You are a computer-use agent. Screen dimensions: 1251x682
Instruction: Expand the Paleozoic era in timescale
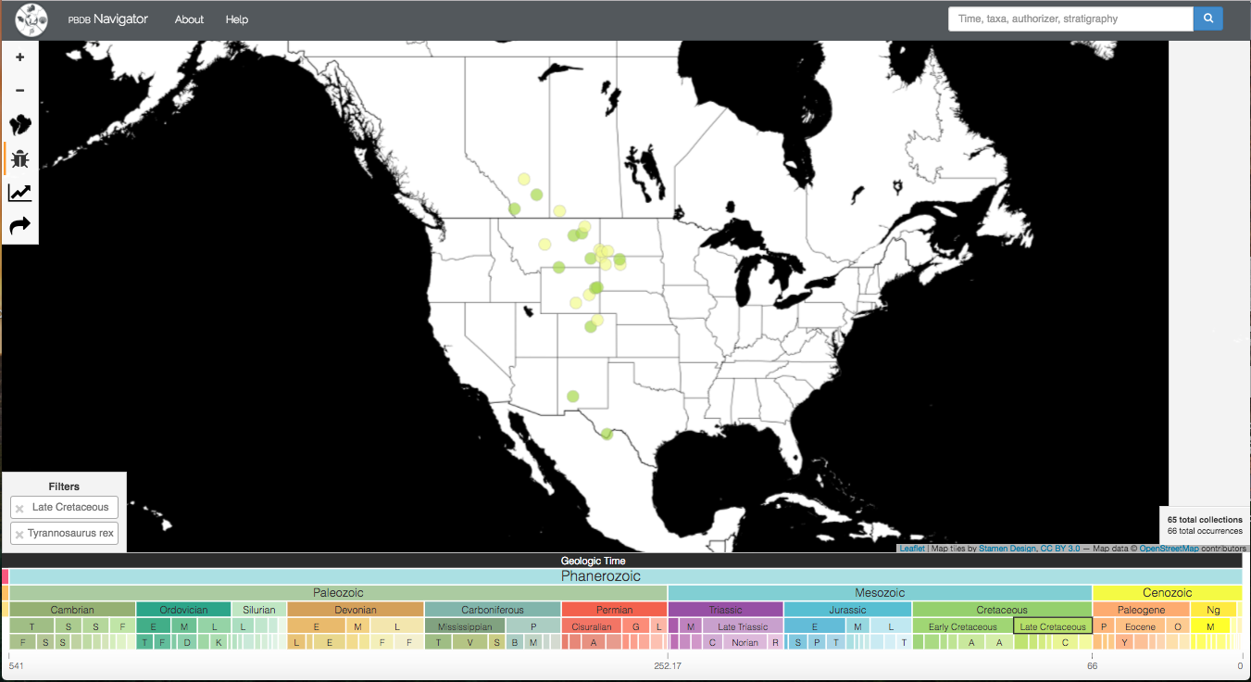pos(338,593)
